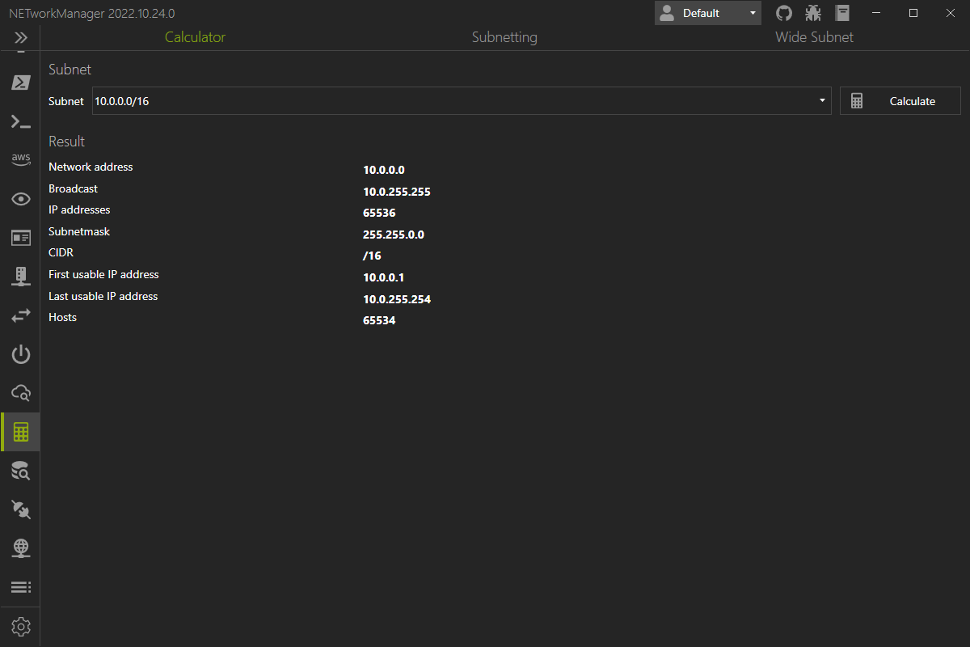
Task: Open the Connections plug icon in sidebar
Action: pyautogui.click(x=21, y=510)
